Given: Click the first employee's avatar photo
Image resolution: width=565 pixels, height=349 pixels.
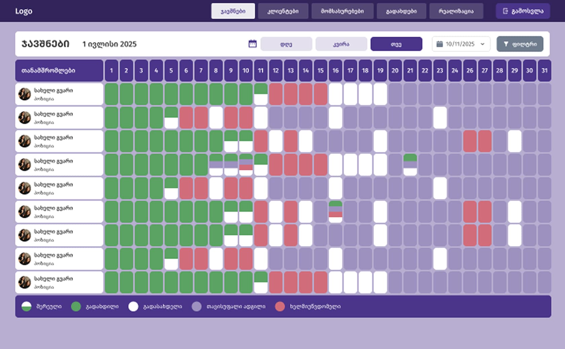Looking at the screenshot, I should pos(25,94).
